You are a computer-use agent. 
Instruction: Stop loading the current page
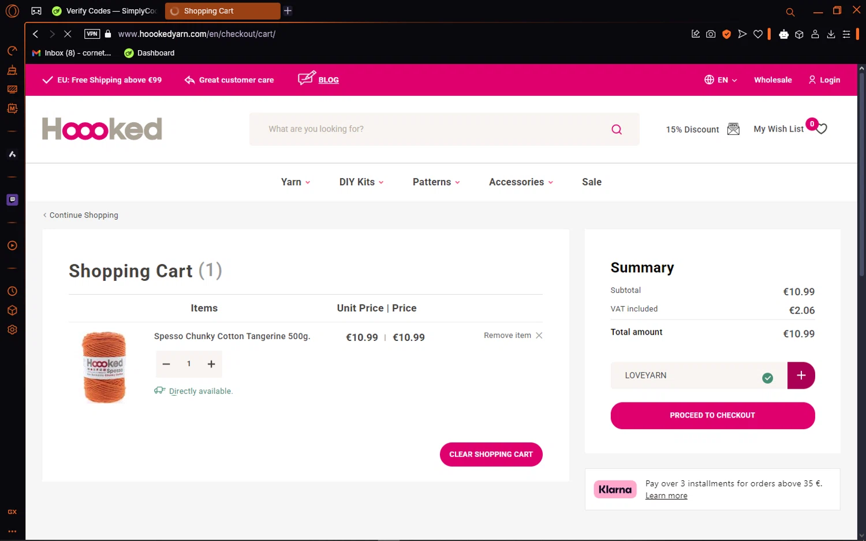[x=68, y=34]
